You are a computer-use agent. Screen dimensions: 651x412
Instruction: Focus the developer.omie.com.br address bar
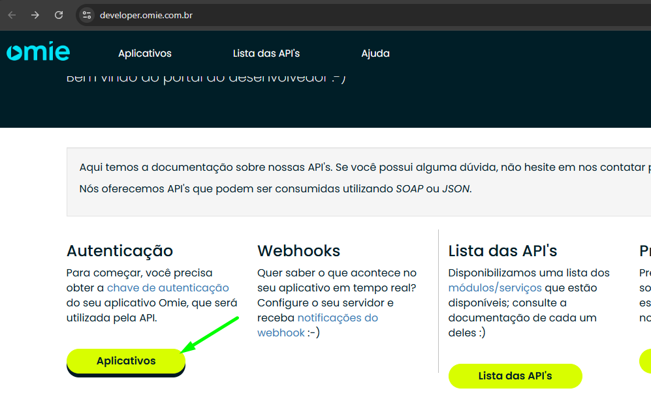(x=261, y=15)
